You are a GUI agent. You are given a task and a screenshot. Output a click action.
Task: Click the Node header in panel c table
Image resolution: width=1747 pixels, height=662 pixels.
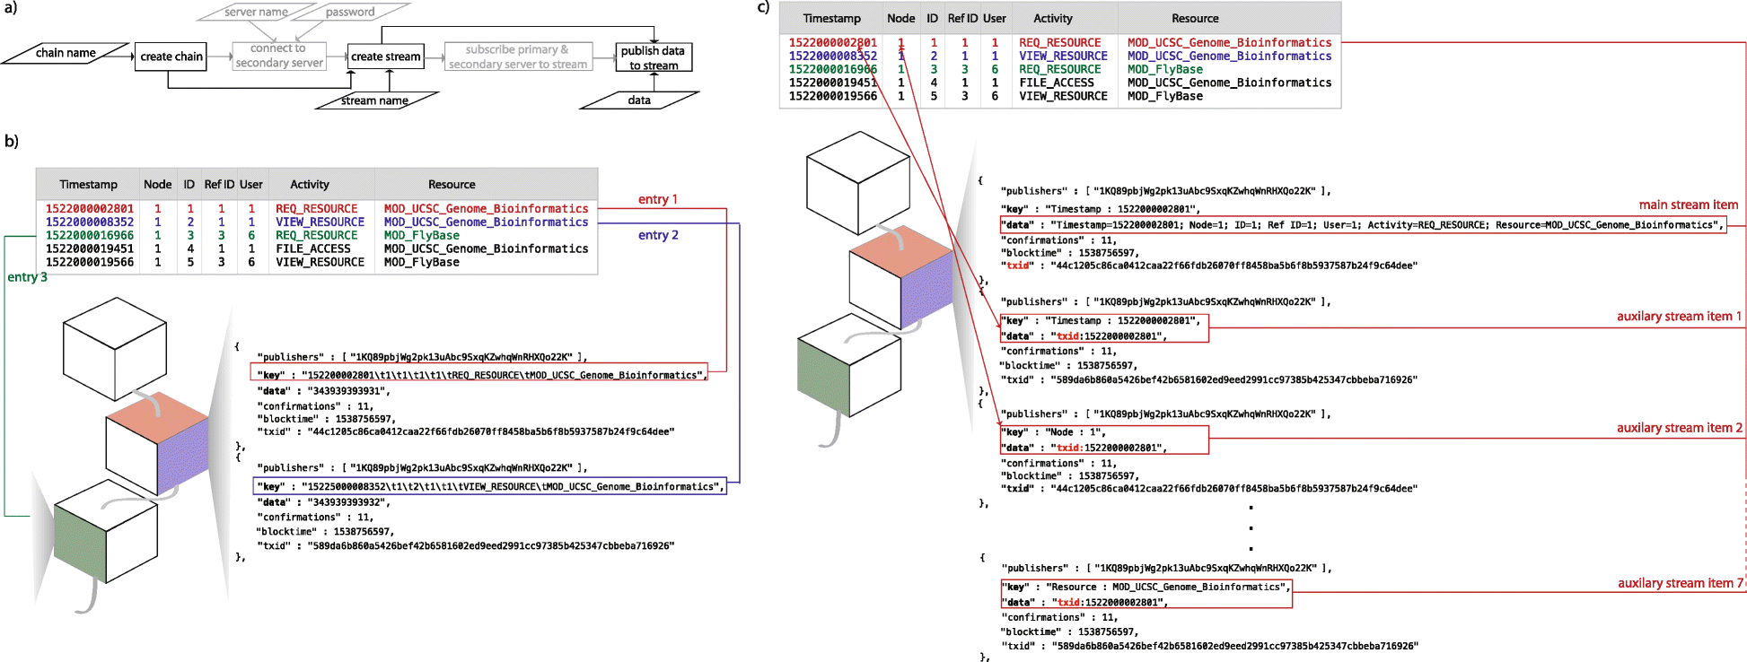[901, 18]
